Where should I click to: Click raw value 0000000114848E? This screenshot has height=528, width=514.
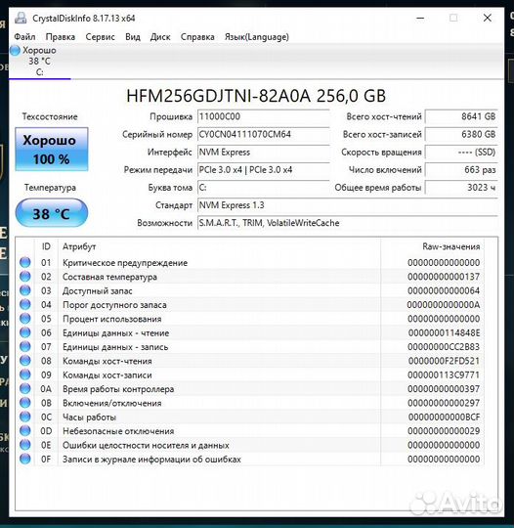tap(444, 333)
